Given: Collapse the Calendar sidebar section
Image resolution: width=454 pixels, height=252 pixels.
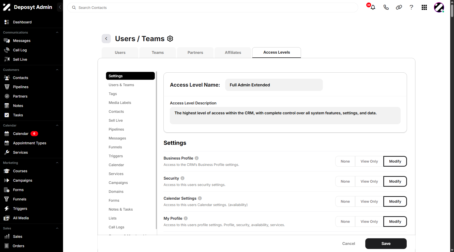Looking at the screenshot, I should [x=57, y=125].
